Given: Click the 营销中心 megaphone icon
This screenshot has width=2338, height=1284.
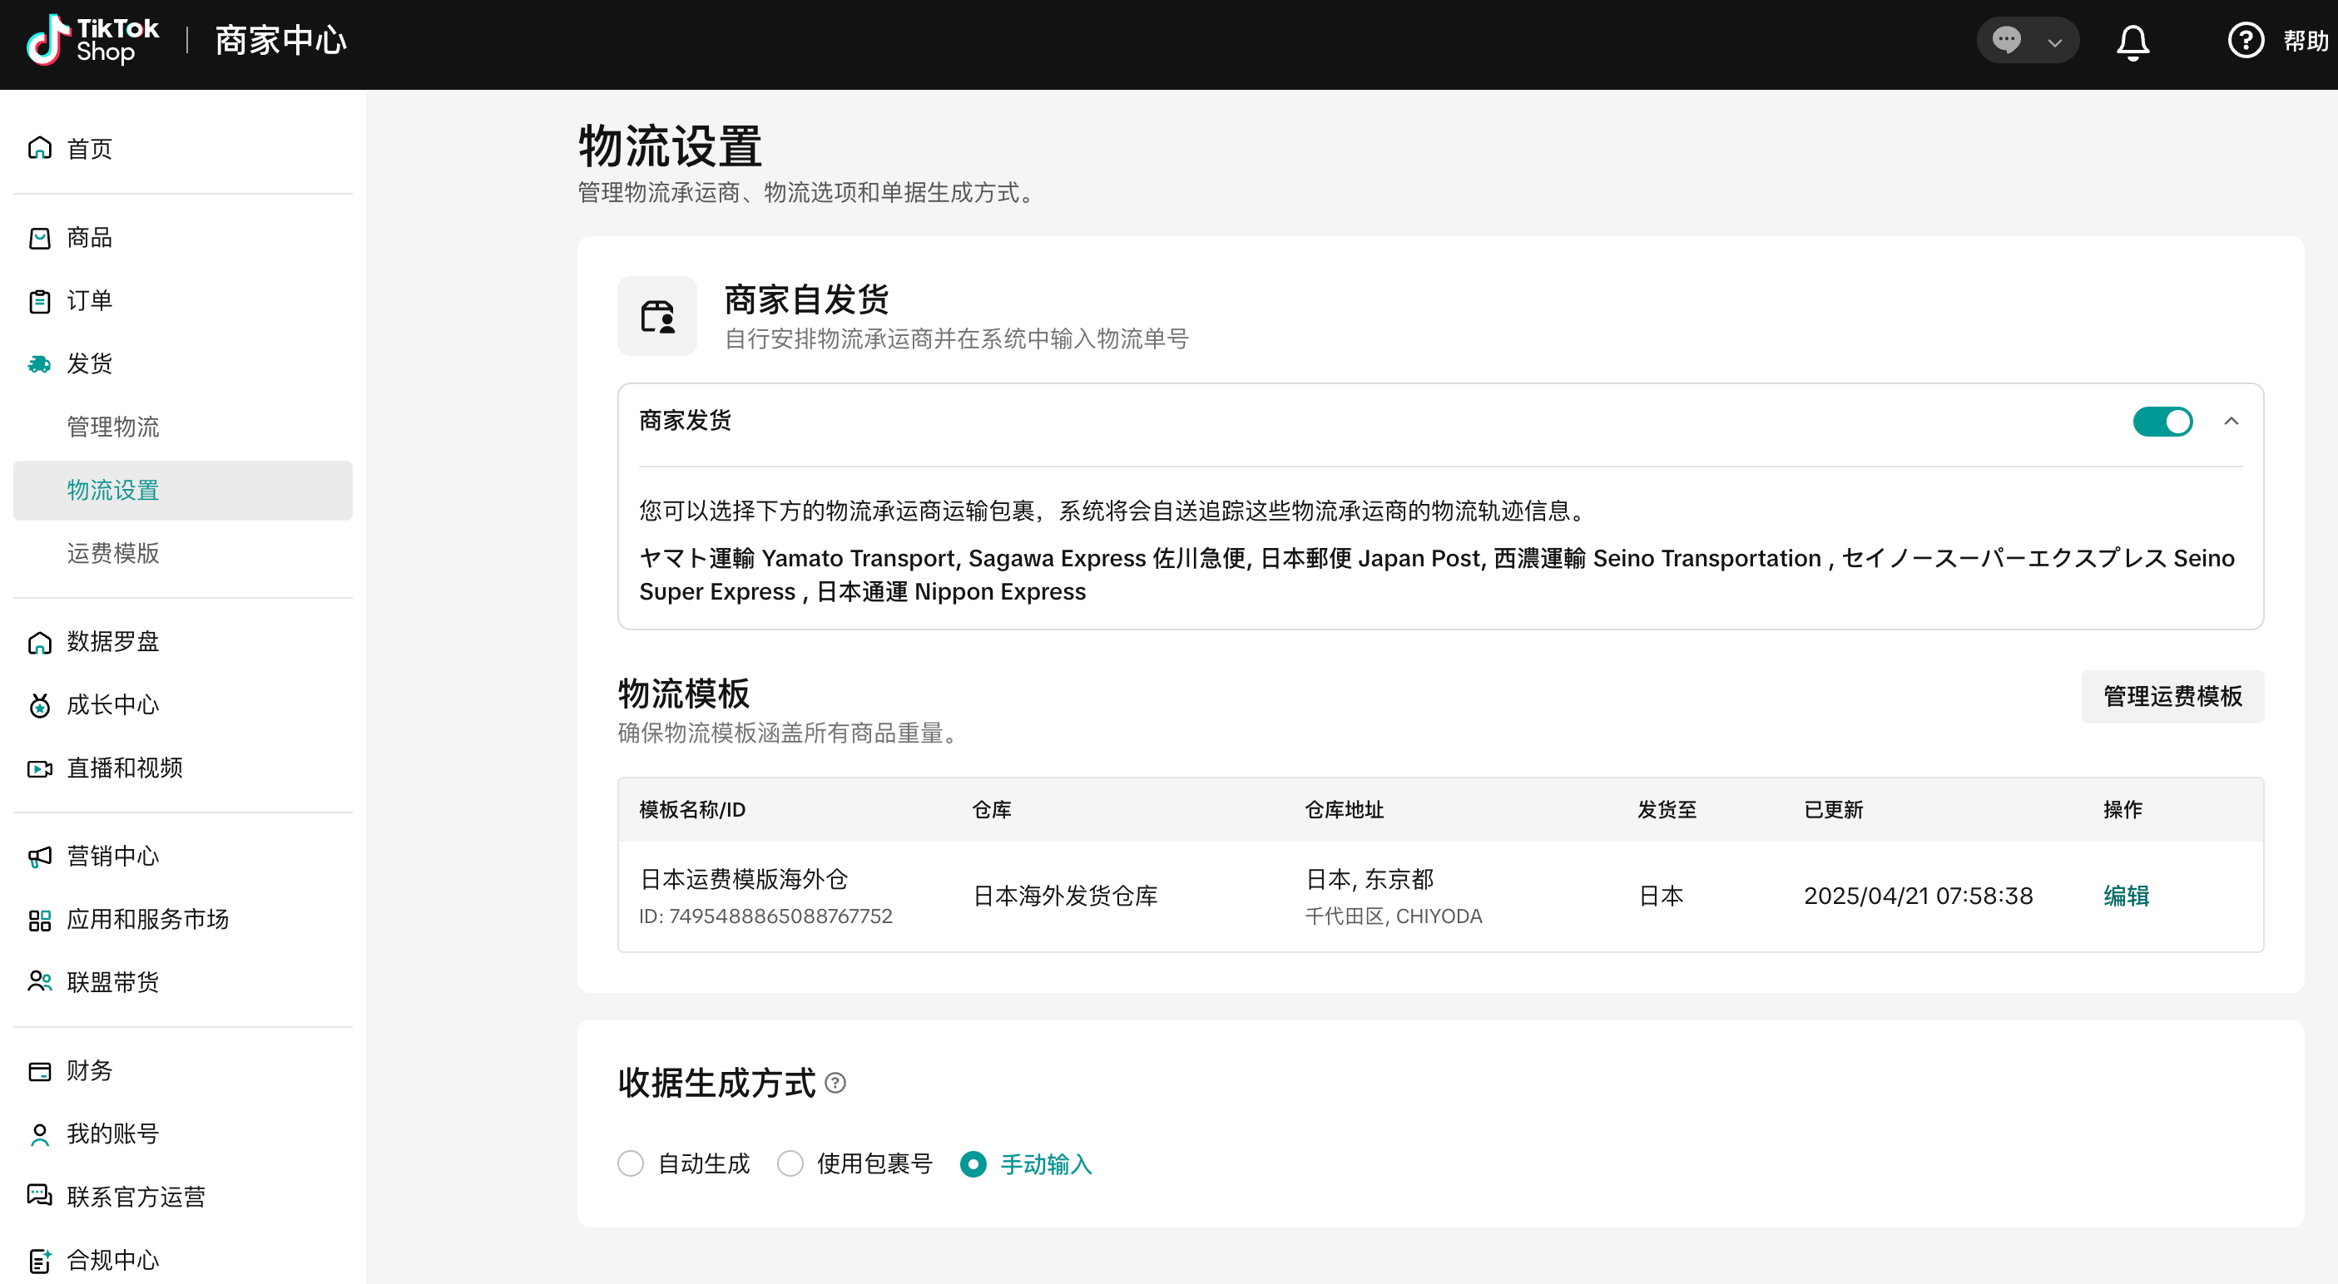Looking at the screenshot, I should pyautogui.click(x=39, y=857).
